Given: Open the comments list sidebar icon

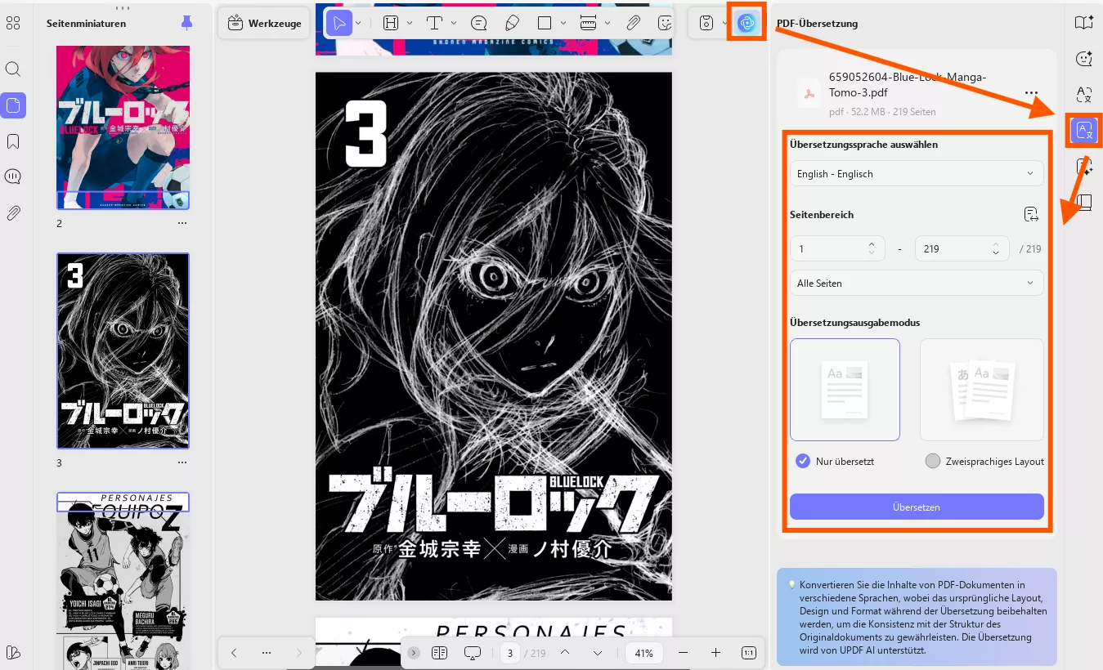Looking at the screenshot, I should 13,176.
